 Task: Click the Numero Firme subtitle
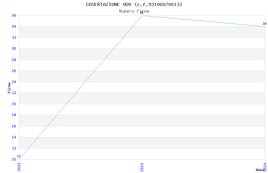[134, 11]
